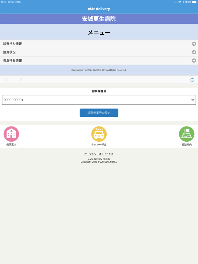The image size is (198, 264).
Task: Open the 調剤状況 menu row
Action: pyautogui.click(x=99, y=52)
